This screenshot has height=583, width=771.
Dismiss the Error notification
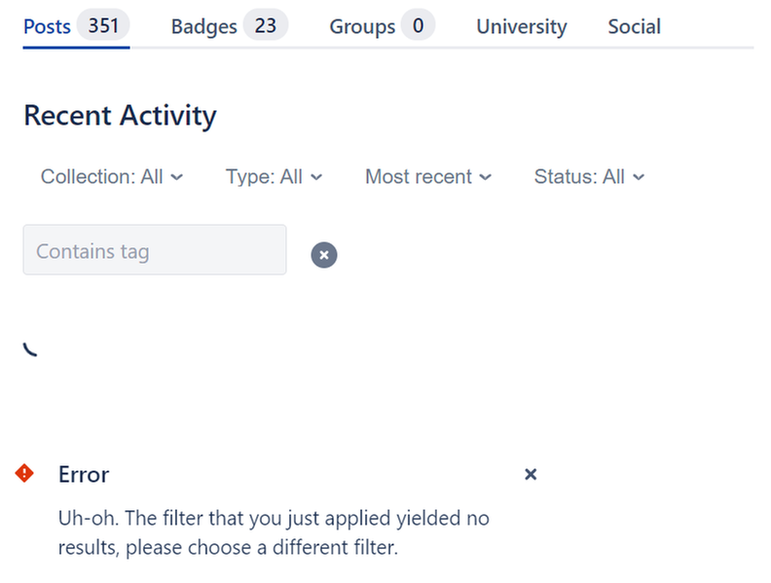(x=531, y=474)
